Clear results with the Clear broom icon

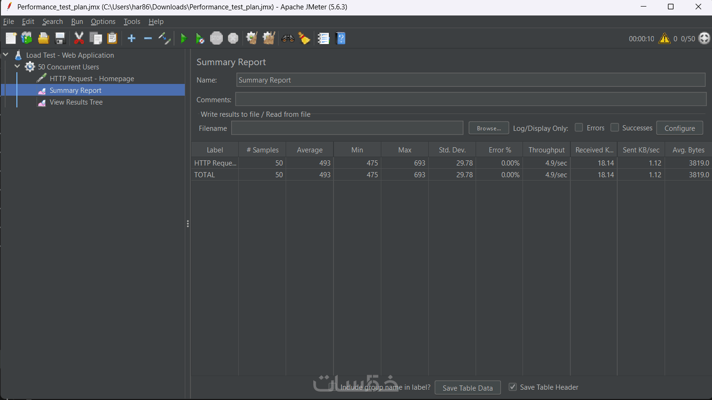252,38
